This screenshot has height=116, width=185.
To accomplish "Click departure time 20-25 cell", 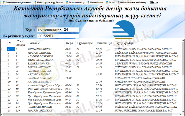I will pos(104,60).
